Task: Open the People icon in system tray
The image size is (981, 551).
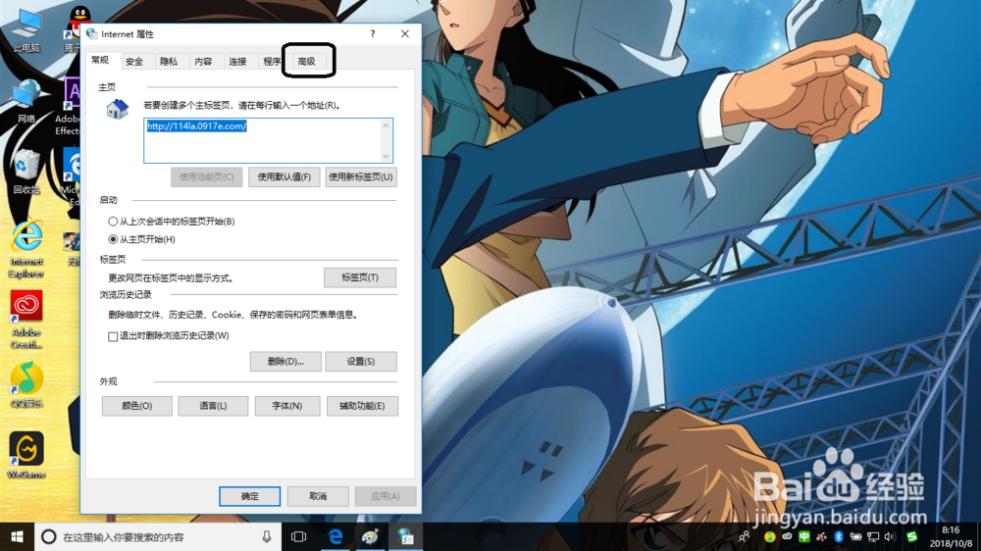Action: [x=744, y=536]
